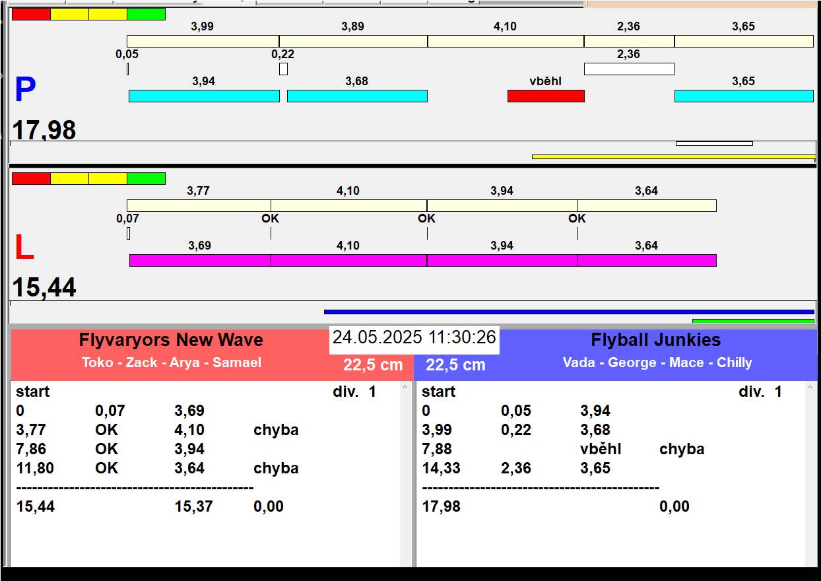The image size is (821, 581).
Task: Click div. 1 label in Flyvaryors results
Action: click(x=354, y=392)
